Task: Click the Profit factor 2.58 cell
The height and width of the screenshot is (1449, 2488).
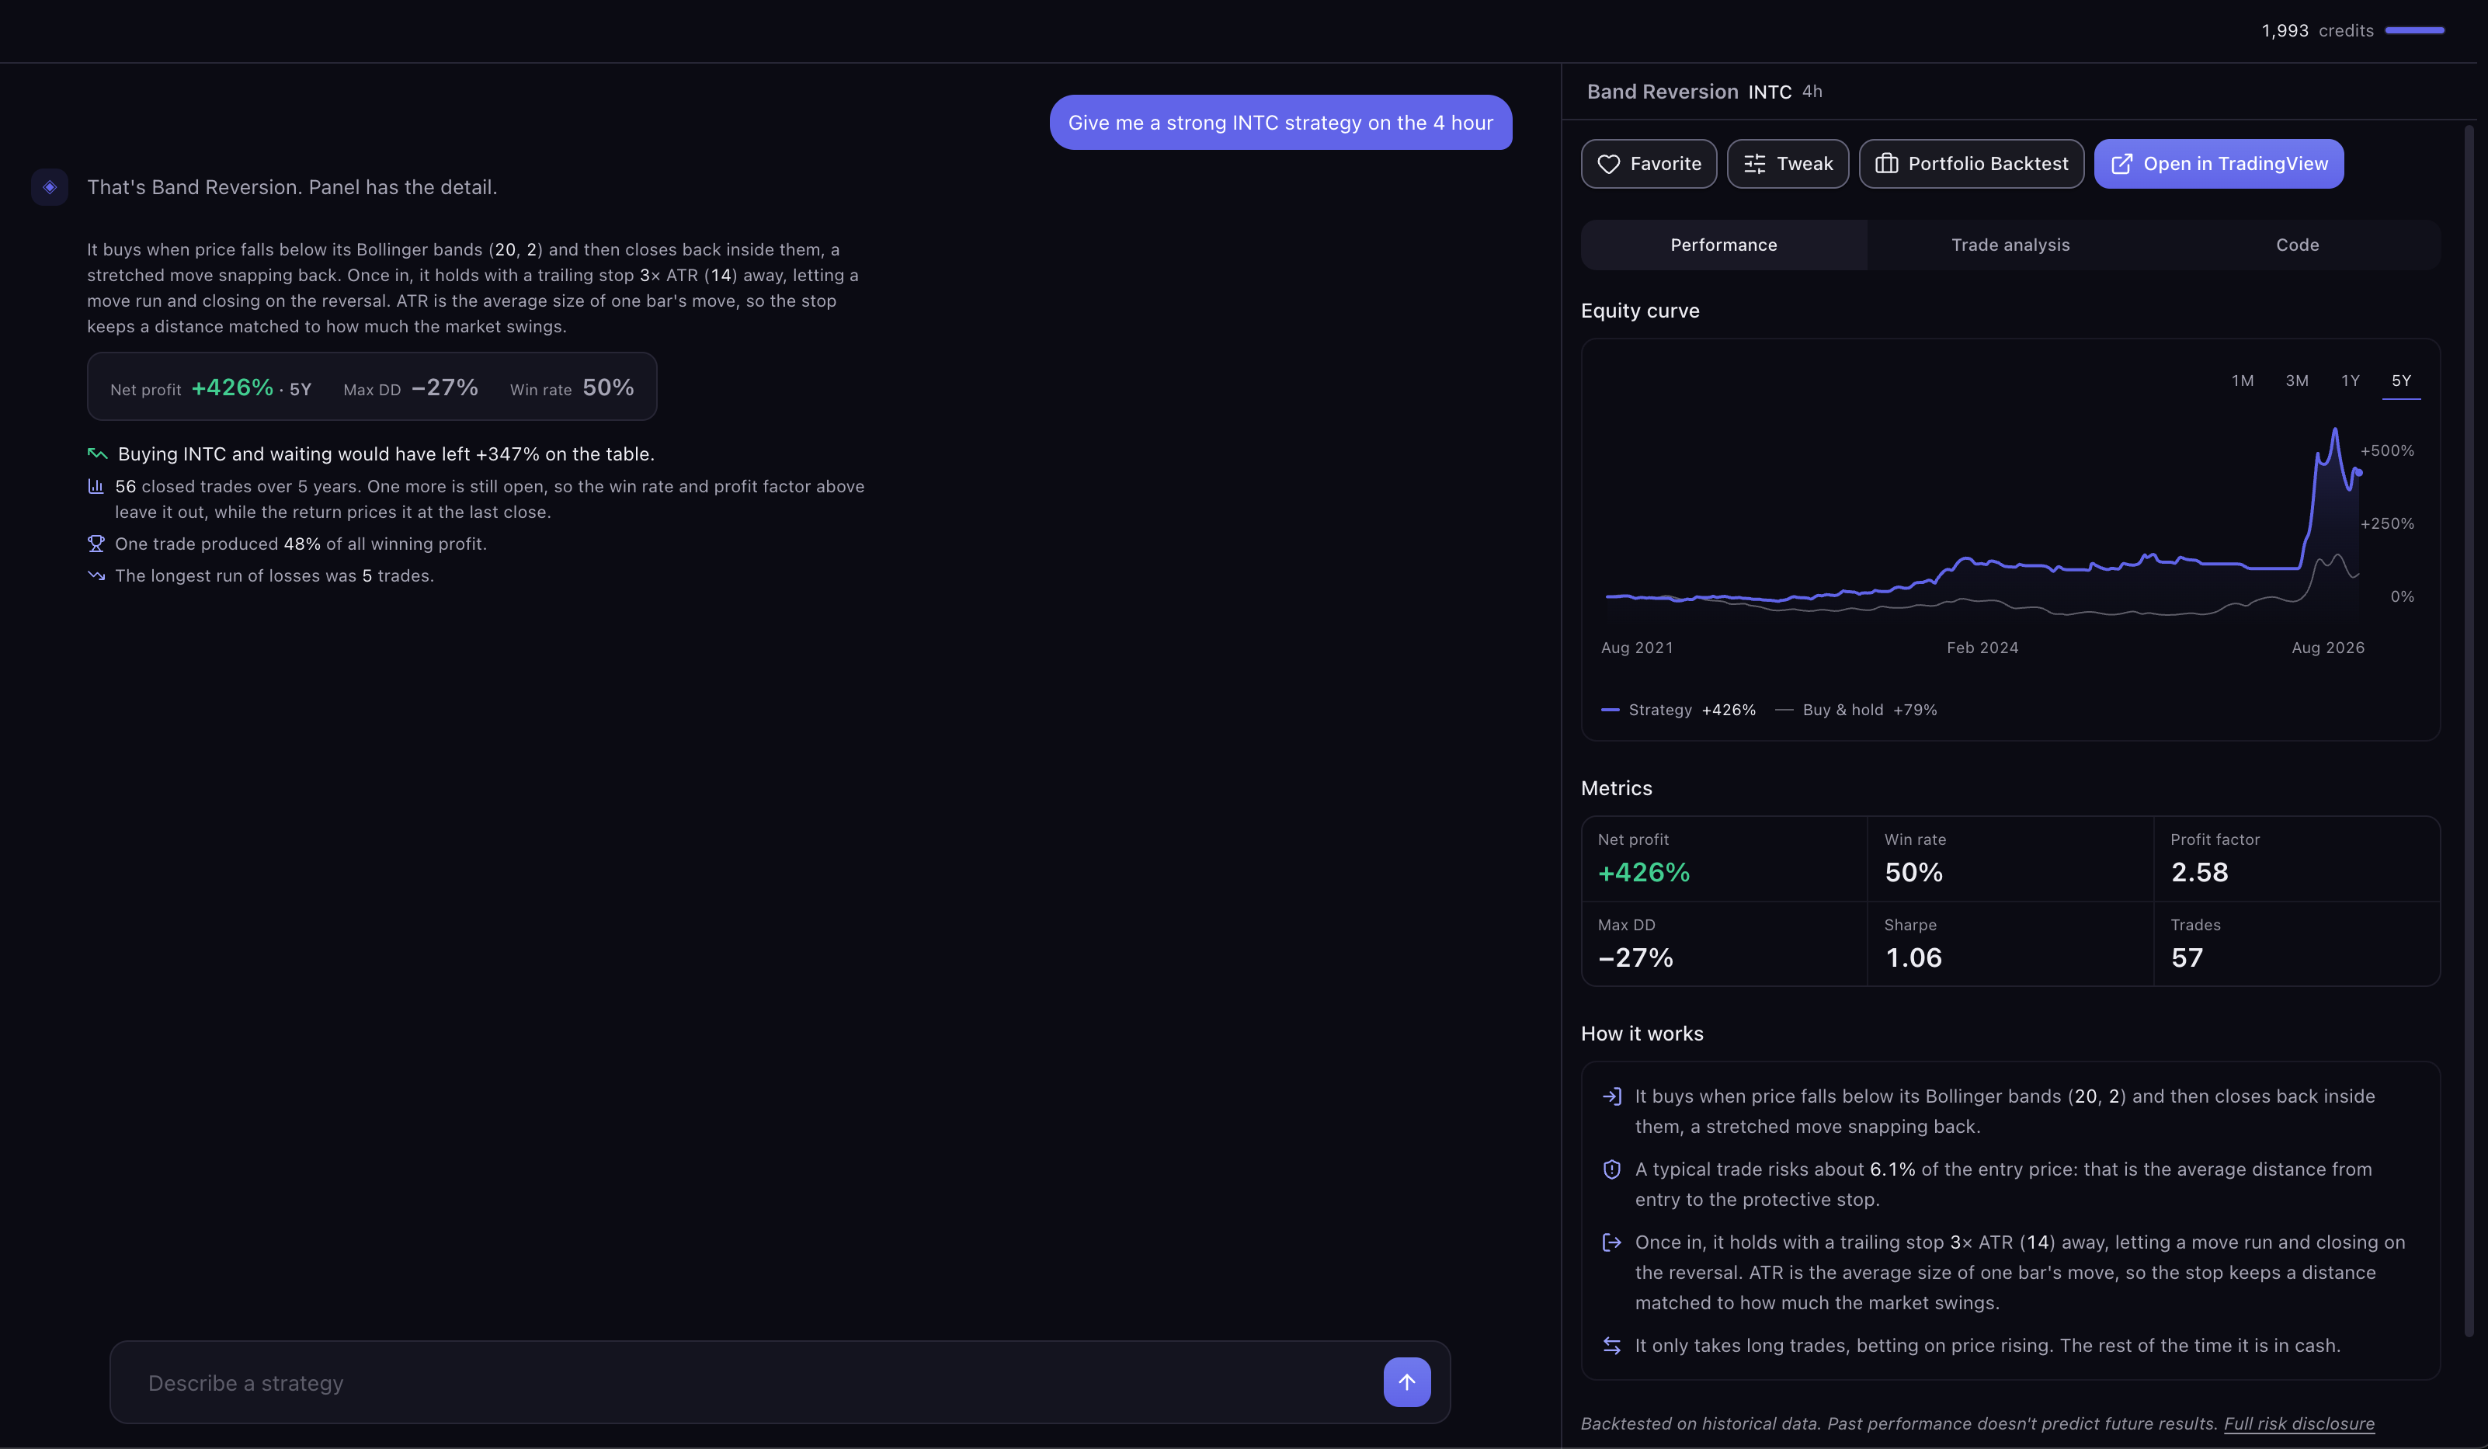Action: [x=2296, y=859]
